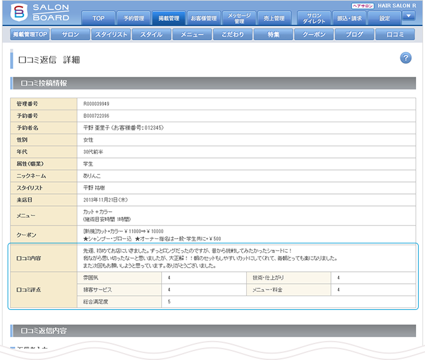The image size is (425, 360).
Task: Expand the dropdown arrow beside 設定
Action: tap(408, 17)
